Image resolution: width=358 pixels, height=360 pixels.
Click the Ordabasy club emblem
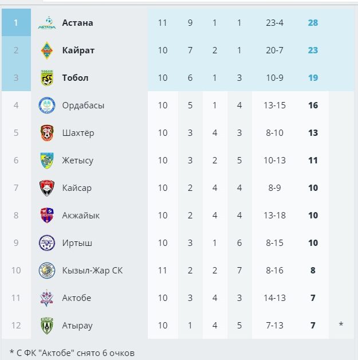tap(47, 105)
